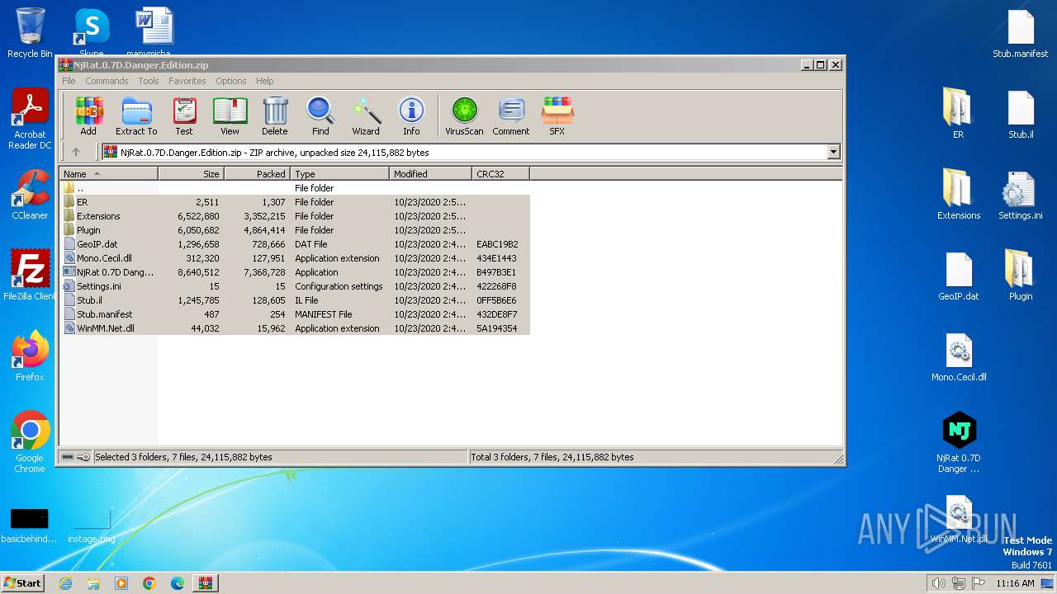
Task: Show archive Info
Action: (411, 115)
